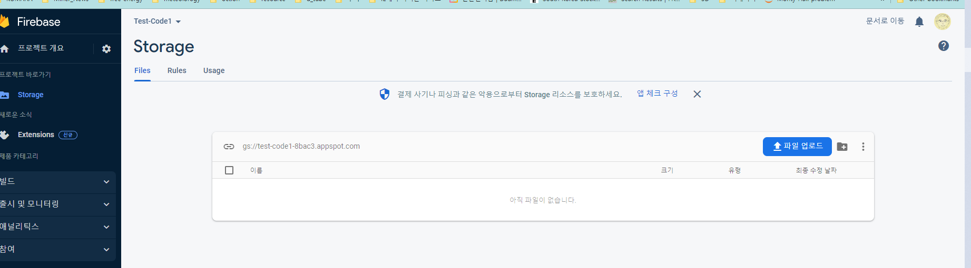Click the Storage folder icon in sidebar

pos(5,95)
